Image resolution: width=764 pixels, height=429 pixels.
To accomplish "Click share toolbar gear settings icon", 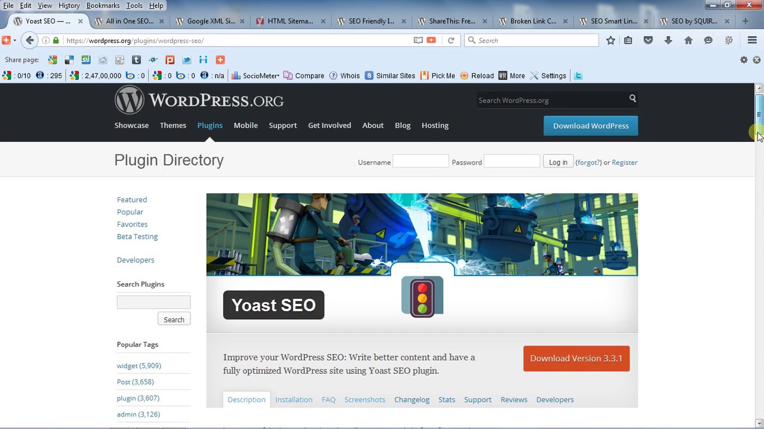I will (x=744, y=60).
